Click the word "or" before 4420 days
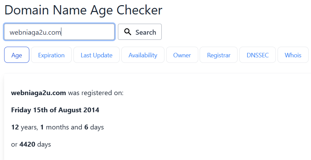 pos(14,145)
